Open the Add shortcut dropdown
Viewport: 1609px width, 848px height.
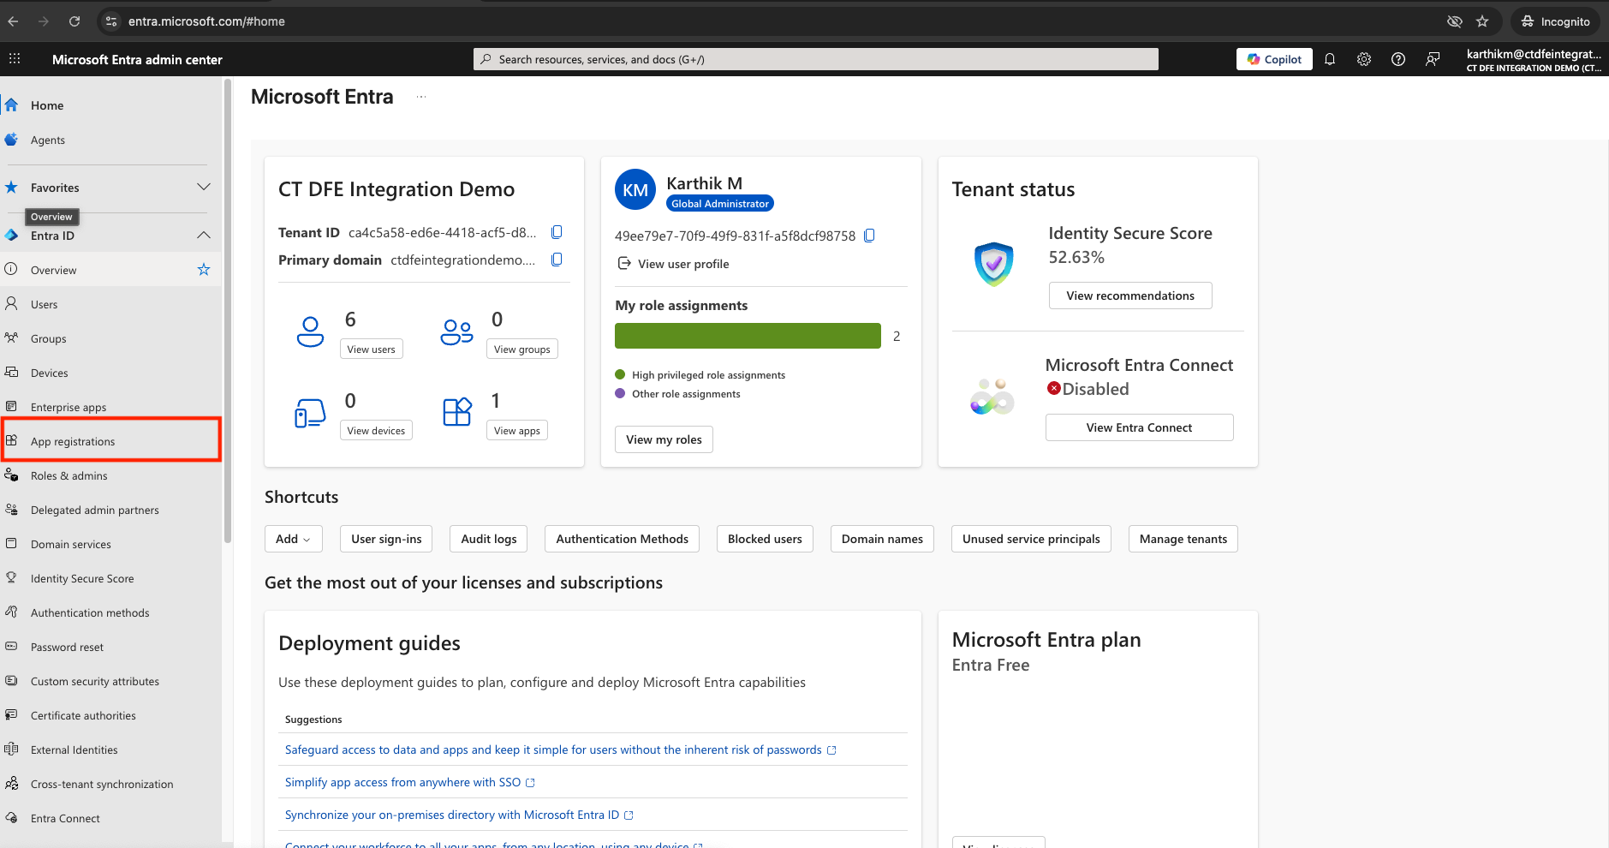tap(293, 539)
